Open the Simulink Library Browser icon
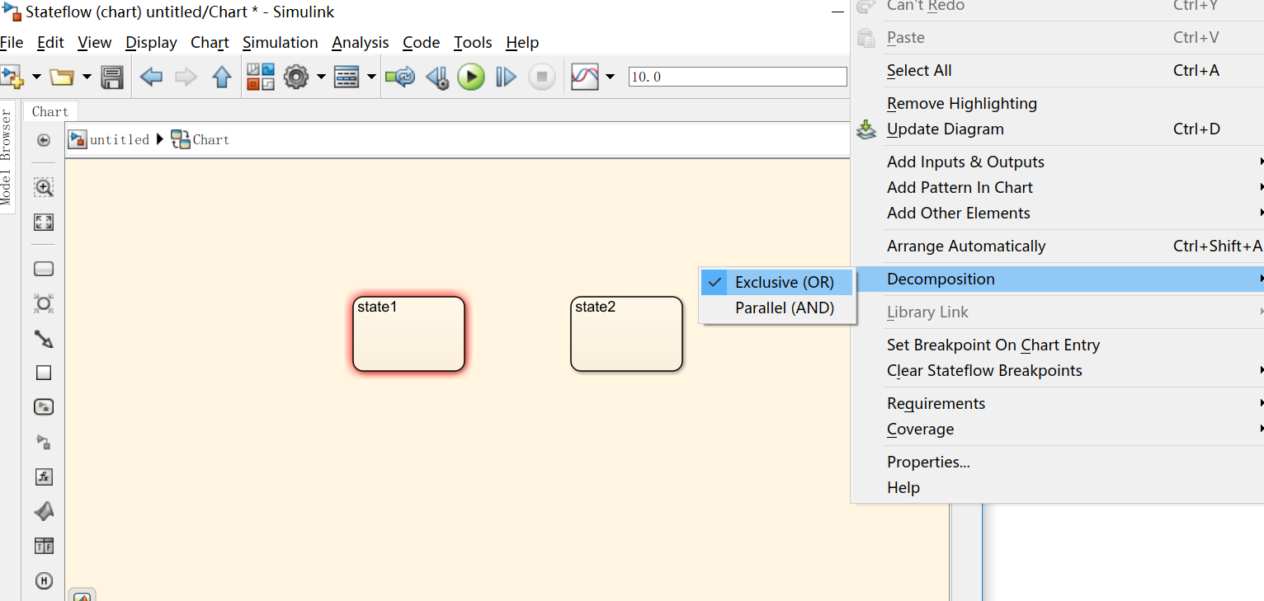Viewport: 1264px width, 601px height. pyautogui.click(x=260, y=77)
